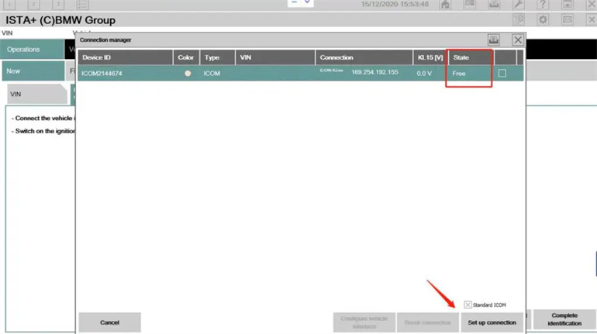Image resolution: width=597 pixels, height=334 pixels.
Task: Click the State column header
Action: [471, 57]
